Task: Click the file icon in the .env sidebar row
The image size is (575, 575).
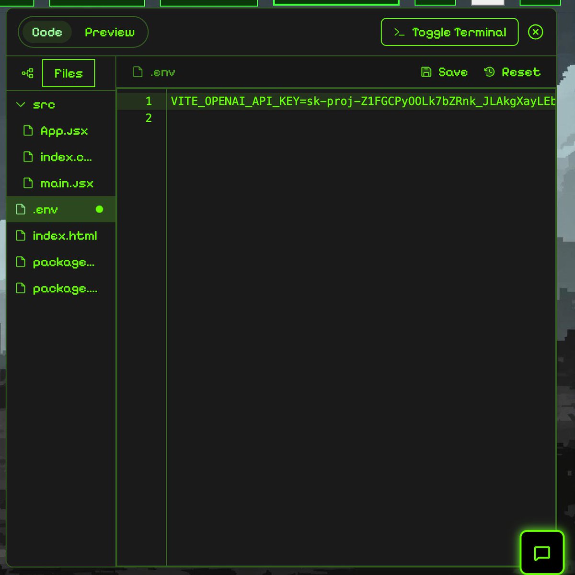Action: pos(21,209)
